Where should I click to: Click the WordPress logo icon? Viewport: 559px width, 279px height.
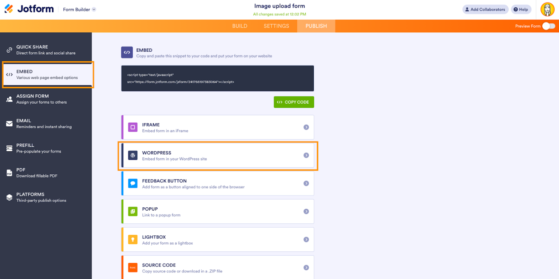click(132, 155)
